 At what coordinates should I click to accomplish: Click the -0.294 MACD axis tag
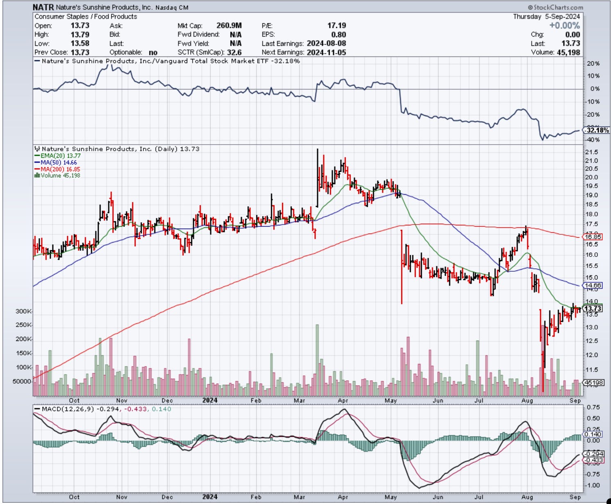click(x=594, y=454)
